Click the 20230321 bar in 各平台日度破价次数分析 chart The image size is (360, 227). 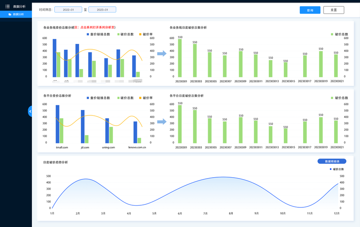[x=336, y=132]
